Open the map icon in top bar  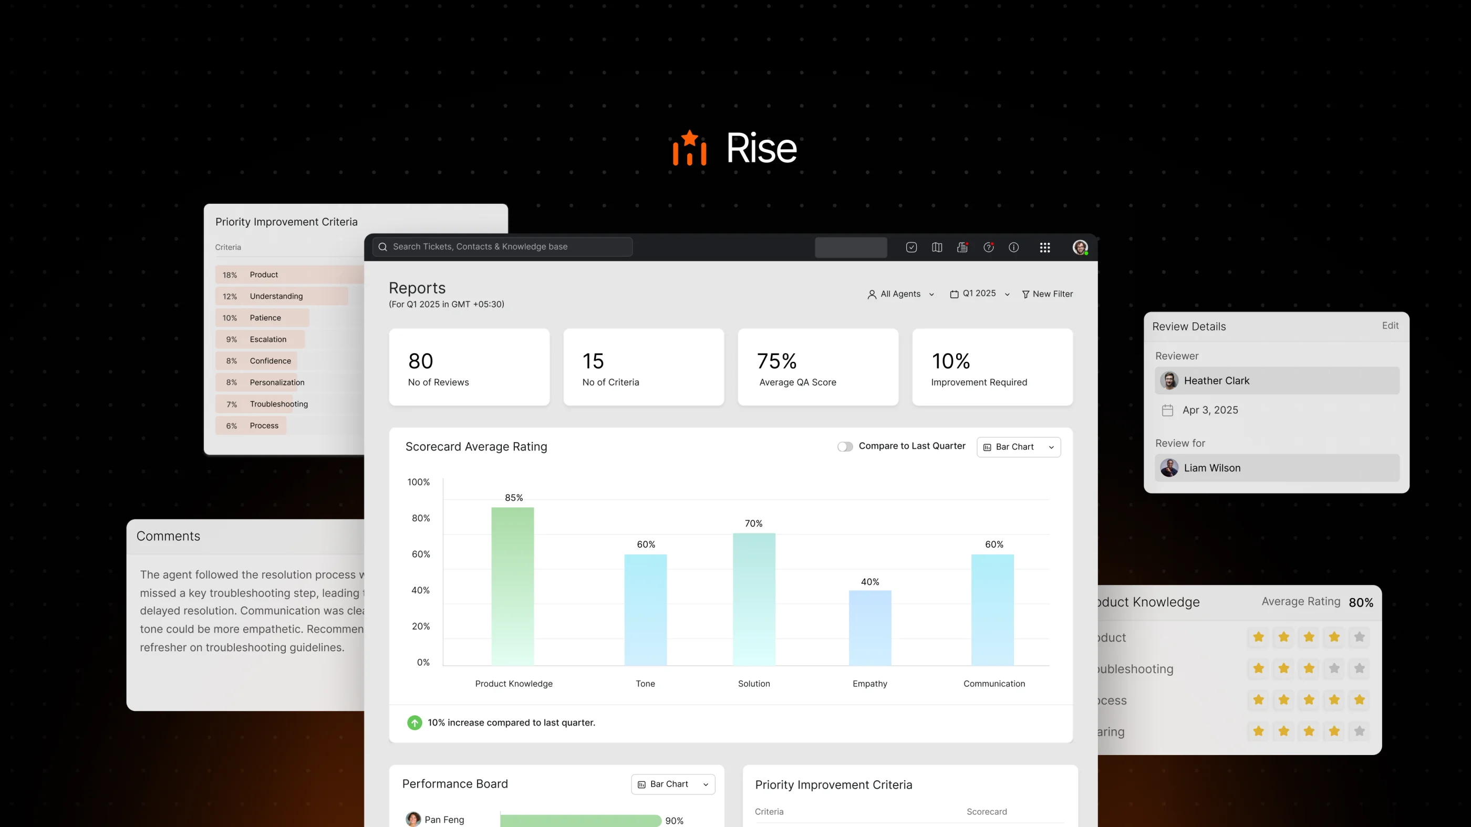pyautogui.click(x=937, y=247)
